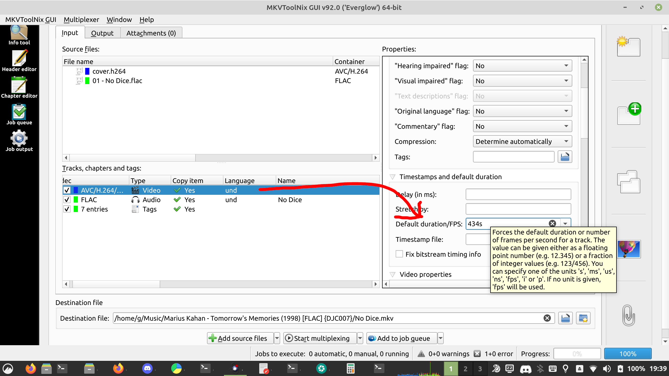Screen dimensions: 669x376
Task: Click the add document plus icon
Action: (629, 114)
